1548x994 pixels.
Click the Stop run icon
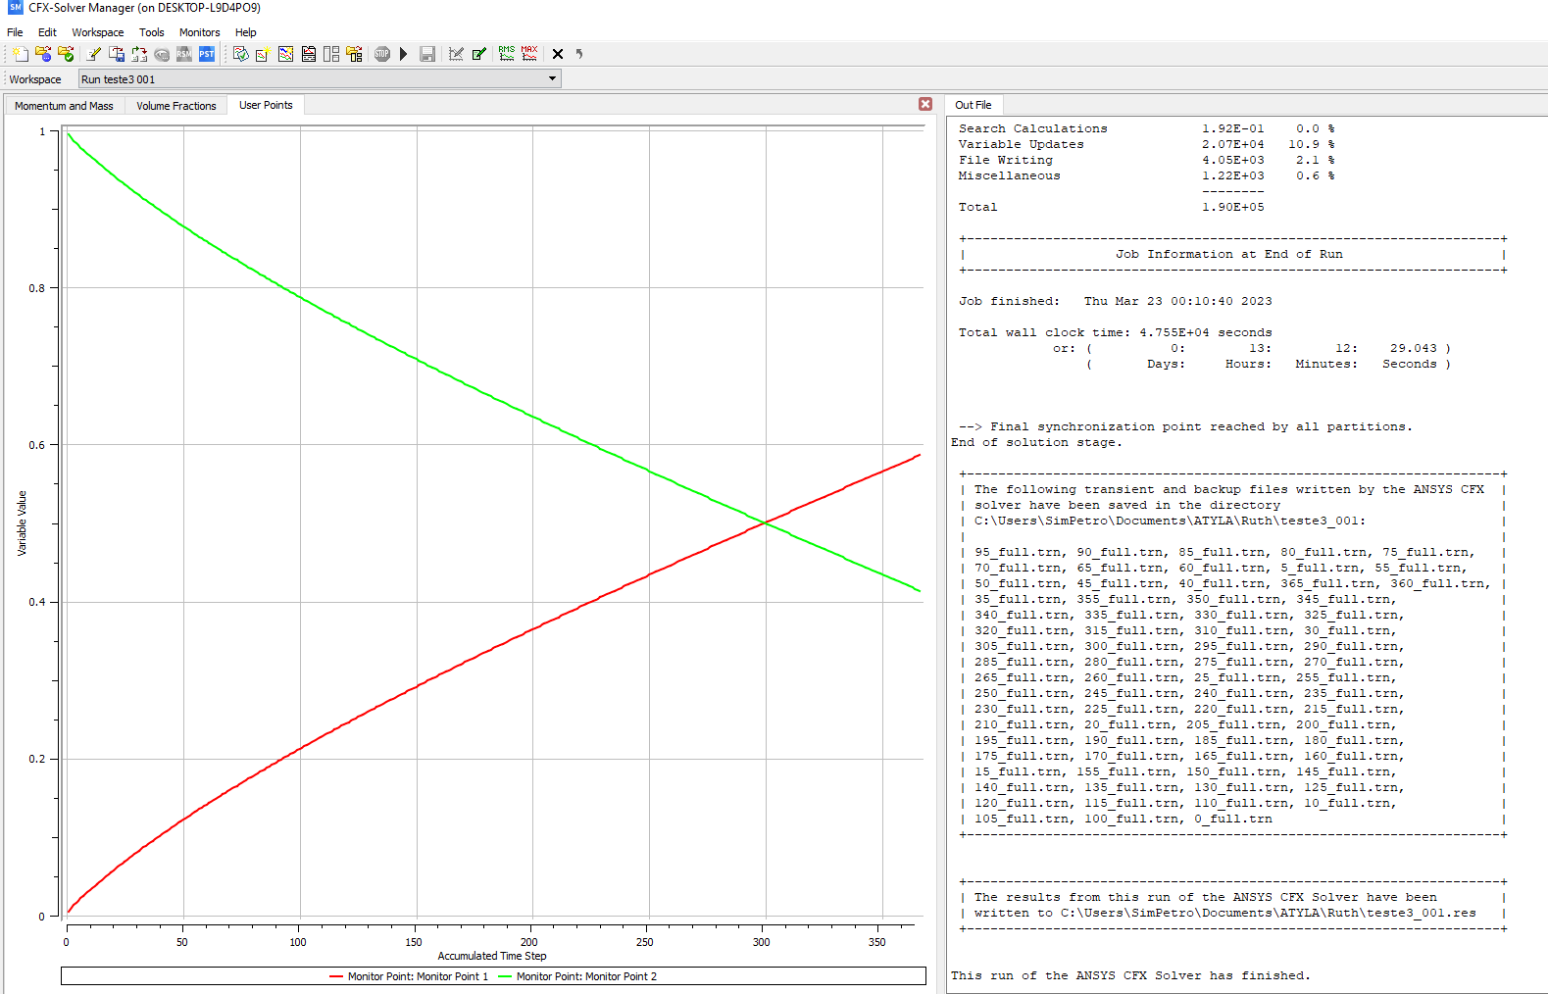click(382, 54)
